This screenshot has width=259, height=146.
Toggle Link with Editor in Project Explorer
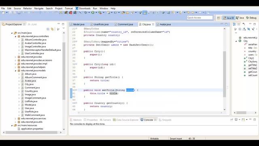tap(52, 29)
